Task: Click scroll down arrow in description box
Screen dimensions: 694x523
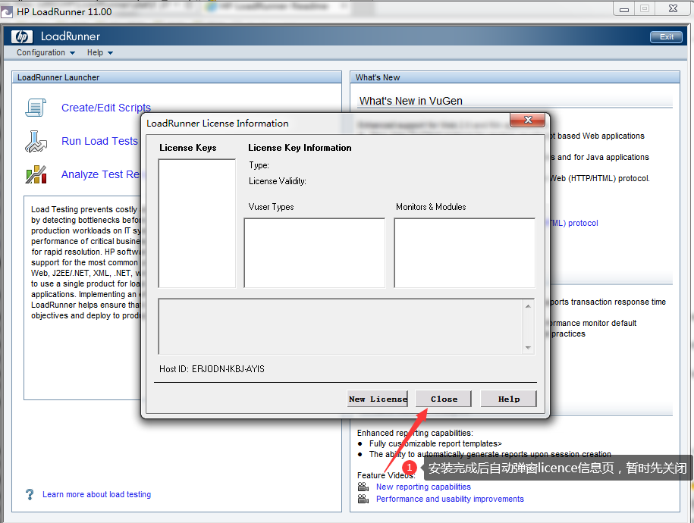Action: 528,348
